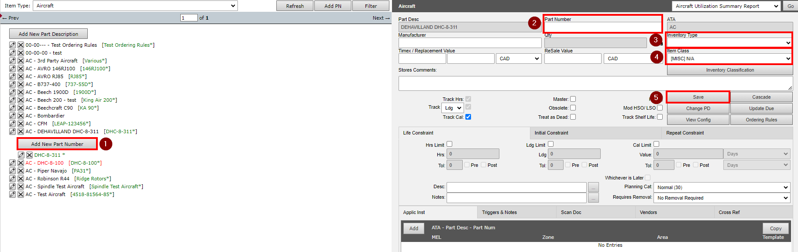The image size is (798, 252).
Task: Edit the AC - Test Aircraft entry
Action: click(12, 194)
